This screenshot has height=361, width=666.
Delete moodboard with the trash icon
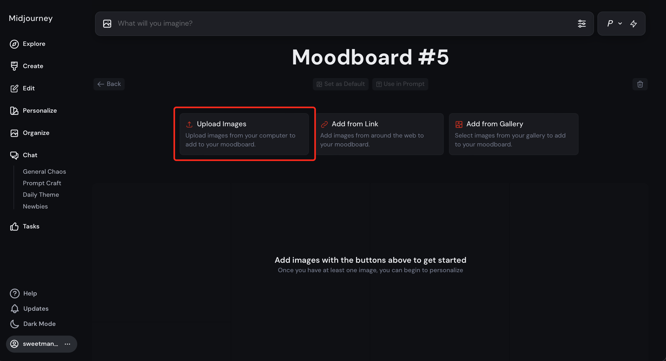coord(640,84)
